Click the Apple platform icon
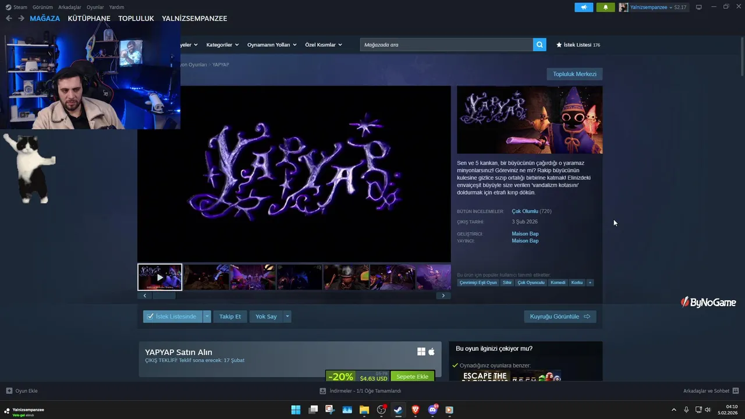Image resolution: width=745 pixels, height=419 pixels. tap(431, 351)
